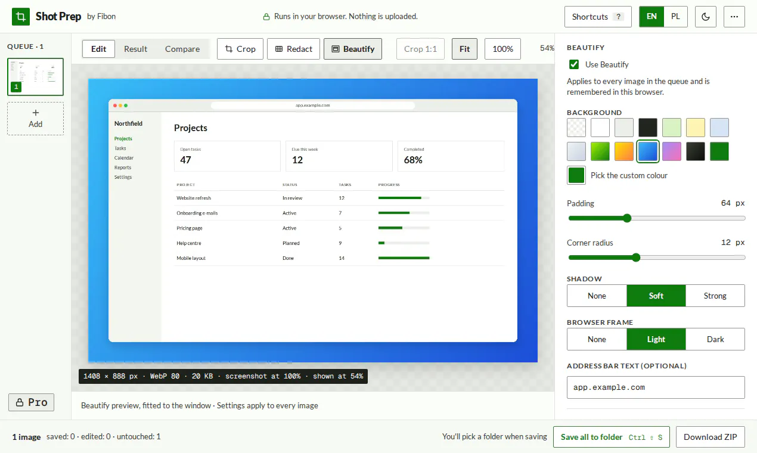757x453 pixels.
Task: Choose the light green background swatch
Action: (672, 128)
